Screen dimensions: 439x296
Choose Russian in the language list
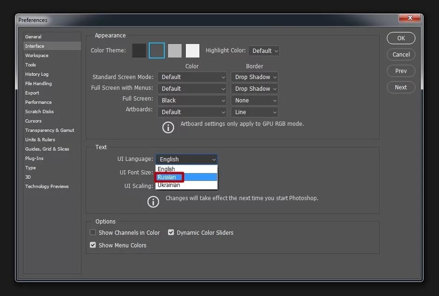(186, 177)
